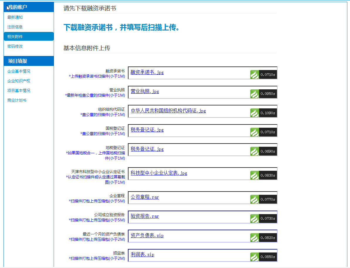Click green icon in 组织结构代码证 row

(254, 113)
